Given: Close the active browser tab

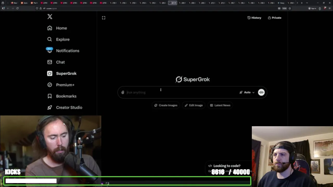Looking at the screenshot, I should (175, 3).
